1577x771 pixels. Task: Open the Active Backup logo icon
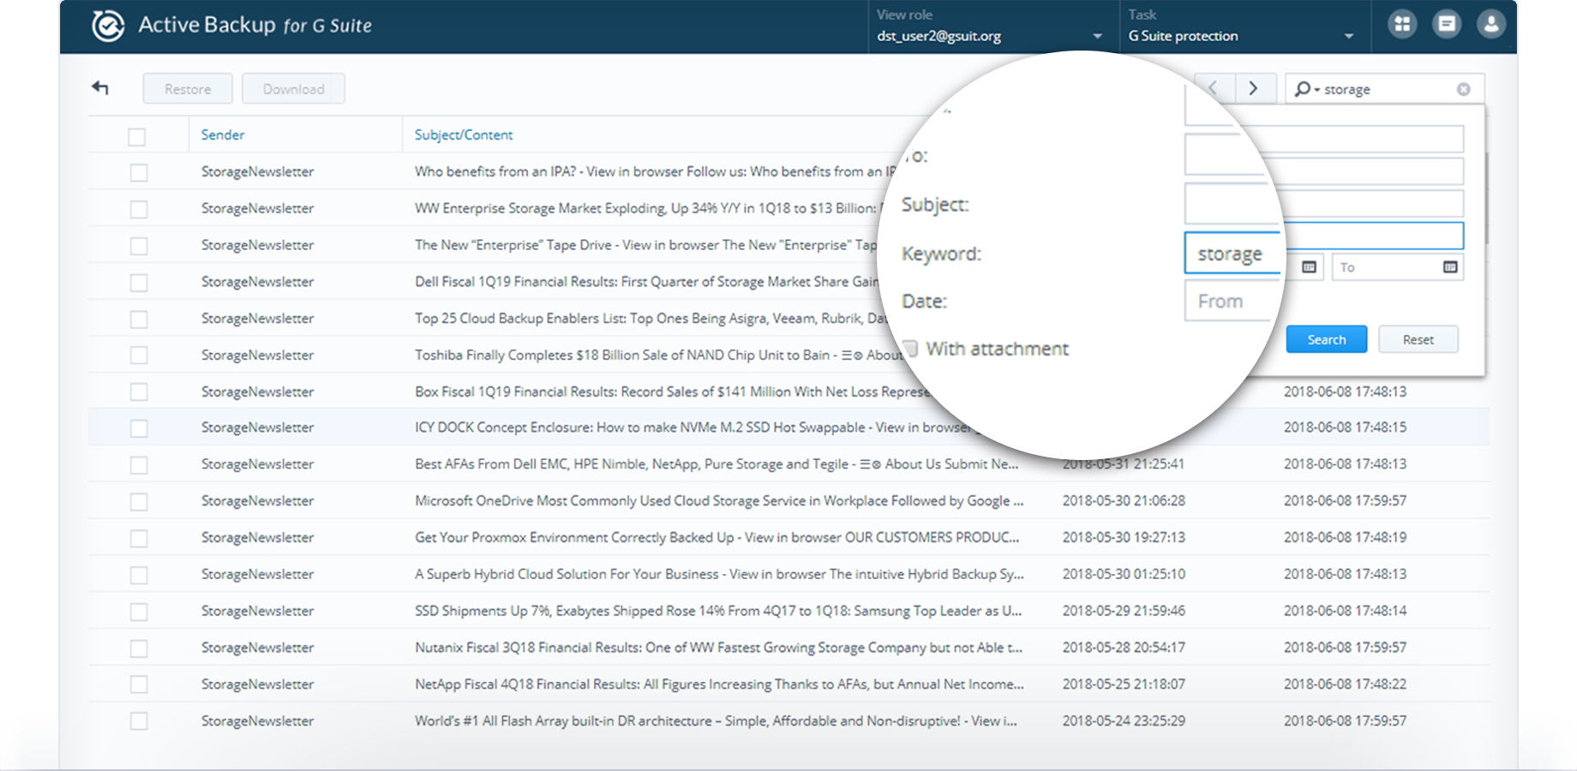pyautogui.click(x=108, y=26)
